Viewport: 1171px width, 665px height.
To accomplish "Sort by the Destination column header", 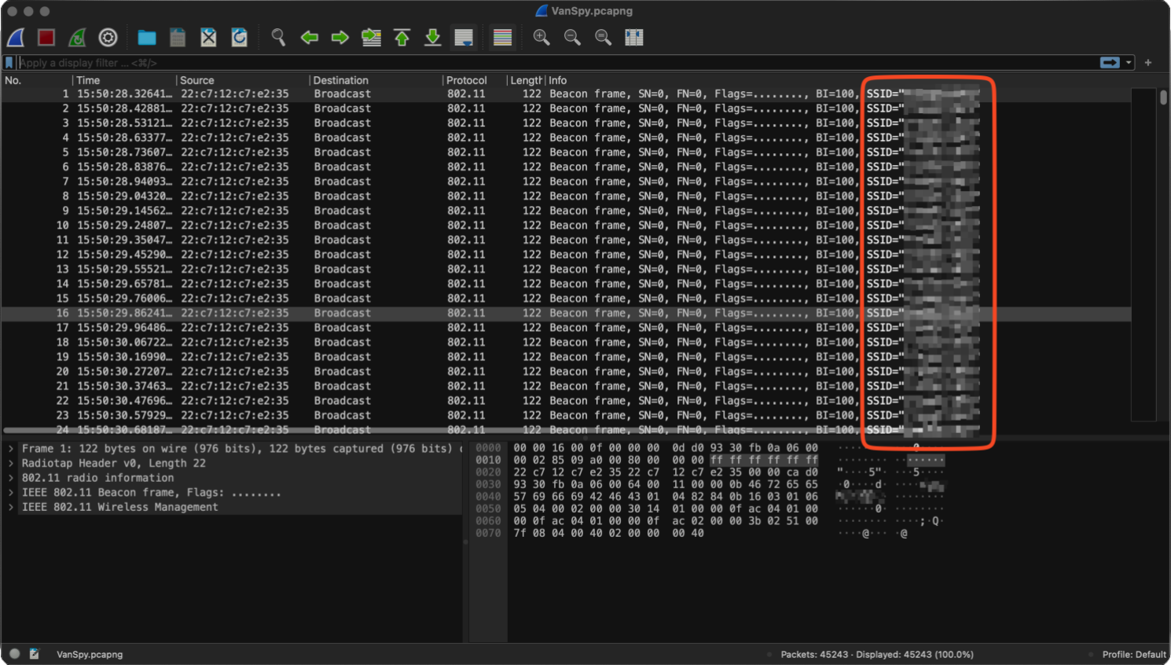I will (x=376, y=80).
